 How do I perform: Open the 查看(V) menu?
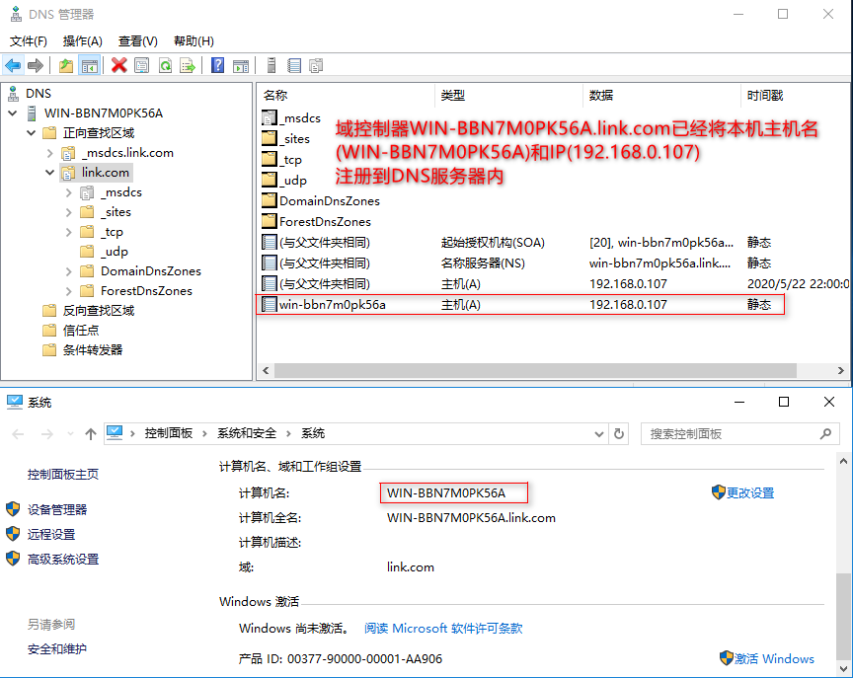(135, 40)
